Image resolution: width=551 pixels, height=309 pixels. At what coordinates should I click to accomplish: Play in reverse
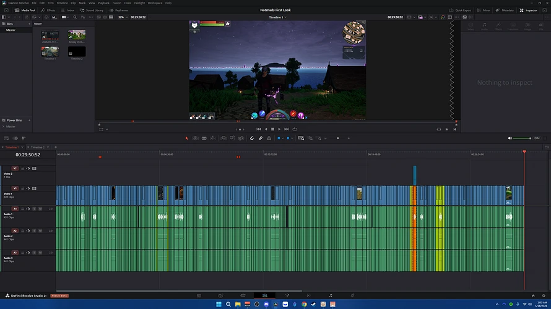click(x=266, y=129)
